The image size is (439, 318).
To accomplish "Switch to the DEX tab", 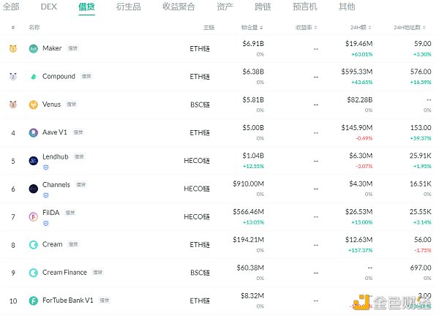I will click(x=48, y=7).
